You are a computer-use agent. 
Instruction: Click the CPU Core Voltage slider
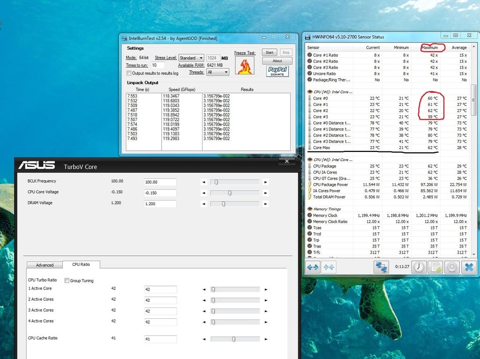(x=235, y=193)
